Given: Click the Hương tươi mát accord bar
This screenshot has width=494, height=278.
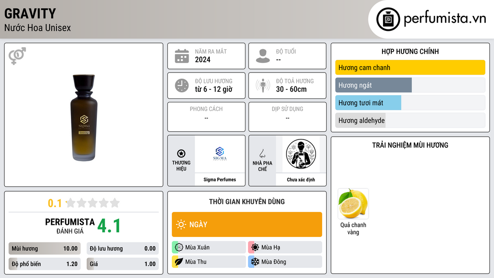Looking at the screenshot, I should pos(410,103).
